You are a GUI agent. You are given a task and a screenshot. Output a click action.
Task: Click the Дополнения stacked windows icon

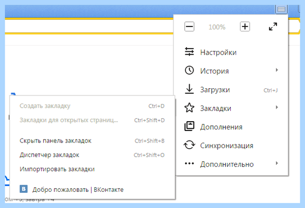point(189,126)
